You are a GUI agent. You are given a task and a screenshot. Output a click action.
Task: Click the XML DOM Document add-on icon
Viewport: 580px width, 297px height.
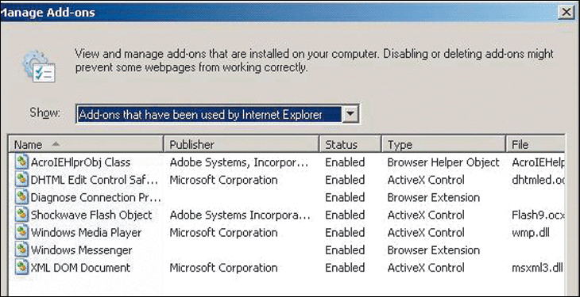pos(21,268)
